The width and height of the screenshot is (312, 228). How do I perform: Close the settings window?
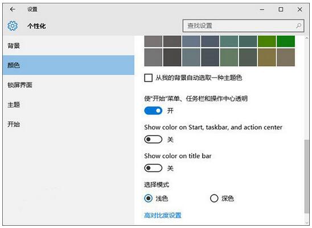tap(299, 9)
